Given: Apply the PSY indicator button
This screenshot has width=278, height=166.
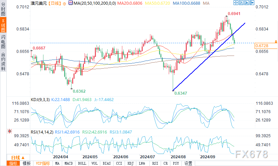Looking at the screenshot, I should click(176, 163).
